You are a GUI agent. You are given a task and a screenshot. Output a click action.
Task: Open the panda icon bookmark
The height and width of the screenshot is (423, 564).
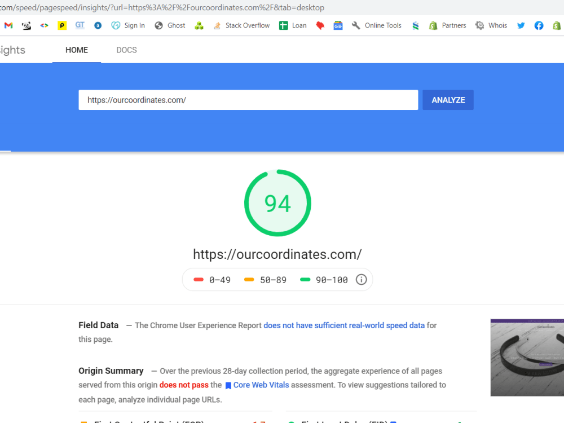[27, 25]
